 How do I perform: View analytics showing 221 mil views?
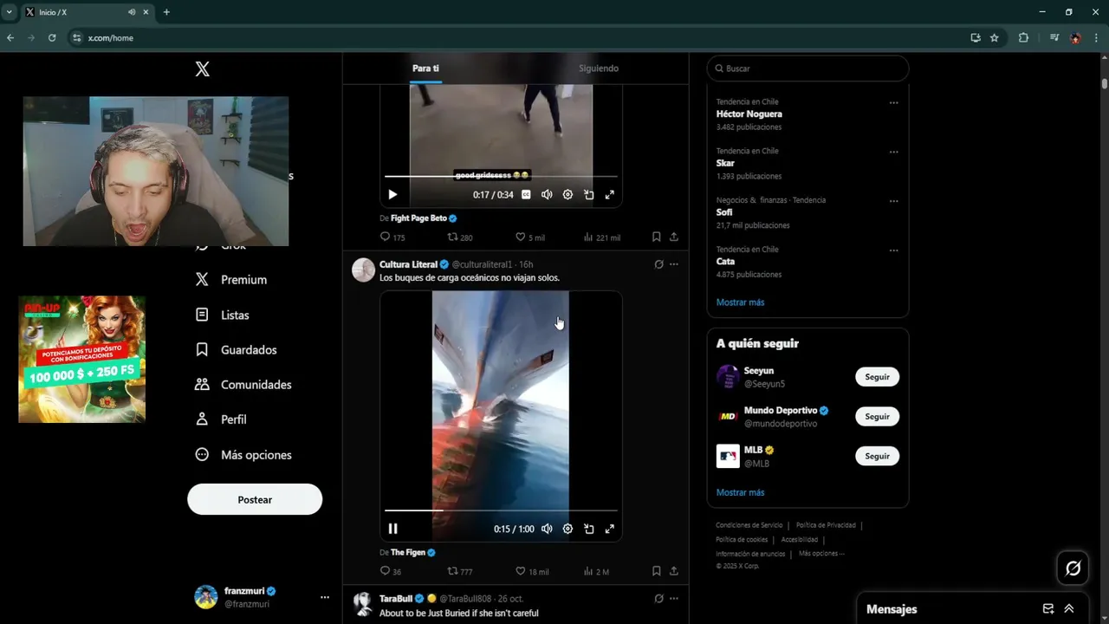click(602, 237)
